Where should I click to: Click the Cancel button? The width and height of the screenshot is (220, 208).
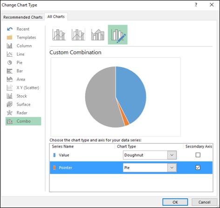[204, 202]
